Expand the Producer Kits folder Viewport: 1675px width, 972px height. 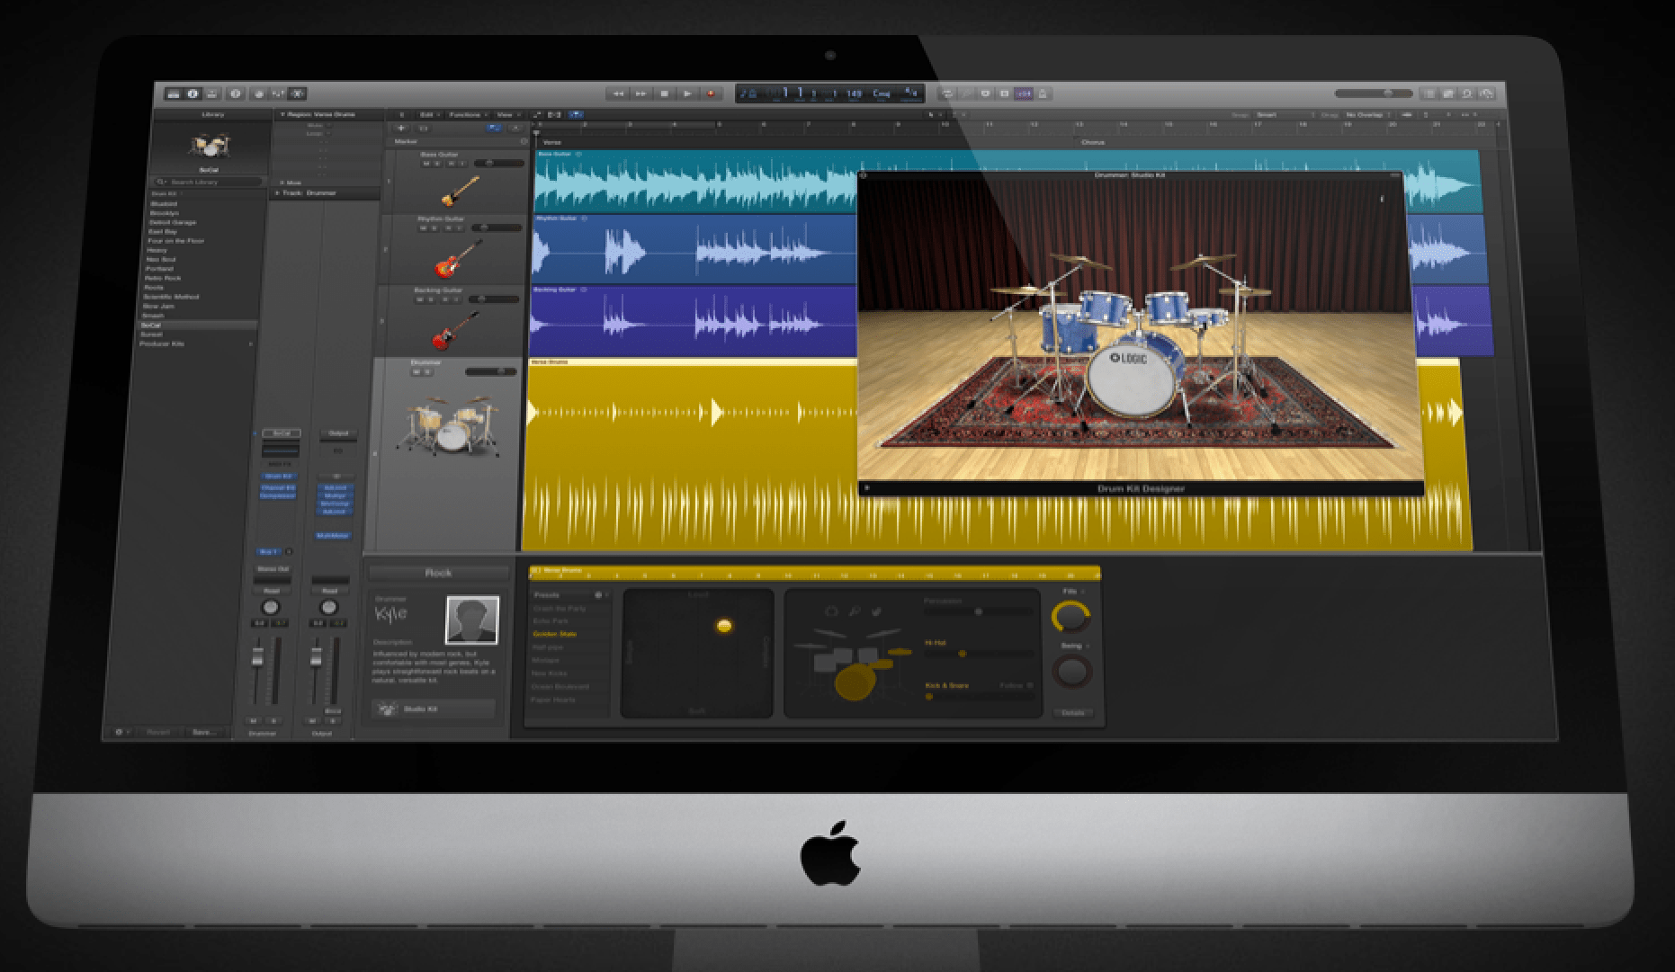coord(249,343)
